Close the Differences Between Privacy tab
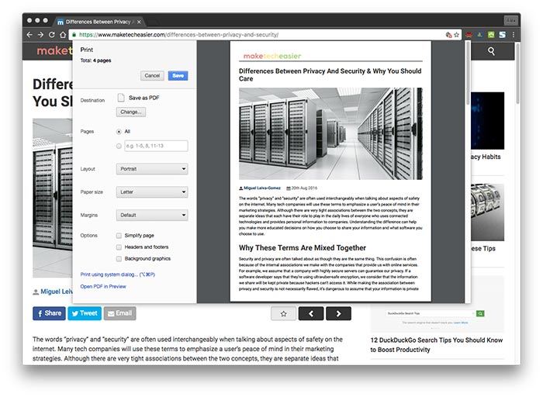The image size is (543, 397). (x=139, y=22)
